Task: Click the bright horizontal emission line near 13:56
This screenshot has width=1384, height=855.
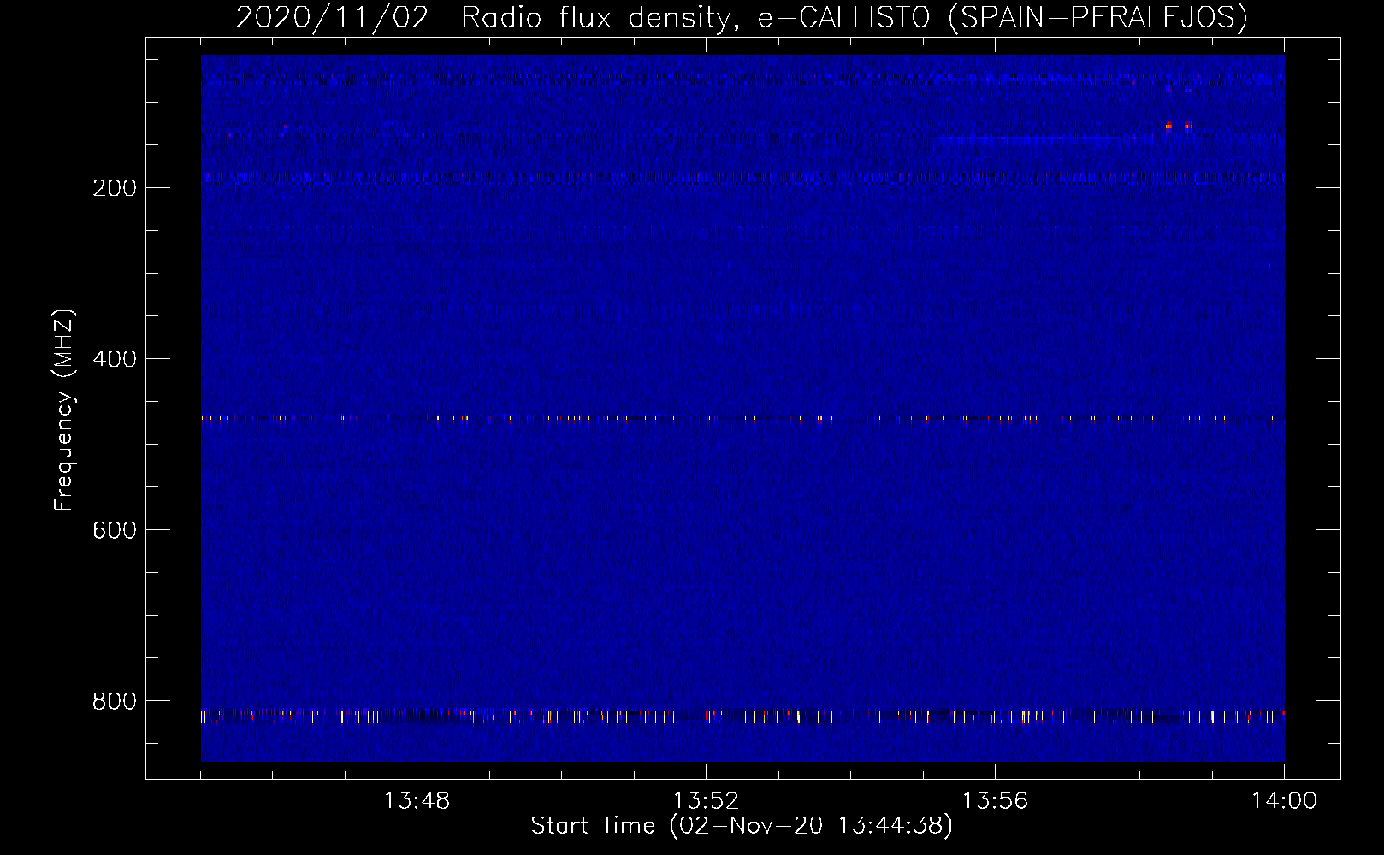Action: pyautogui.click(x=1031, y=138)
